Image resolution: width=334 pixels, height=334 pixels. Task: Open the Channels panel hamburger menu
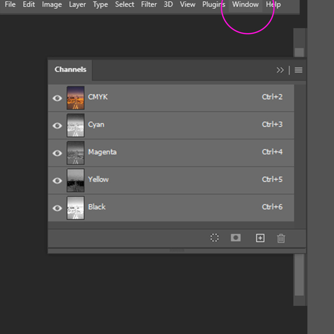tap(298, 70)
